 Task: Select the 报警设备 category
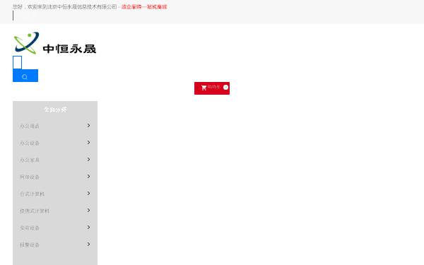click(30, 245)
